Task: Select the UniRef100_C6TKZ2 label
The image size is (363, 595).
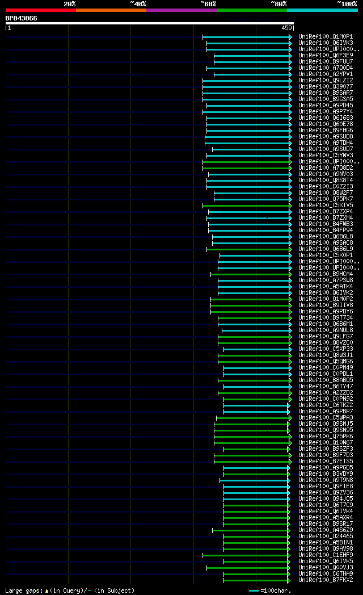Action: click(x=326, y=405)
